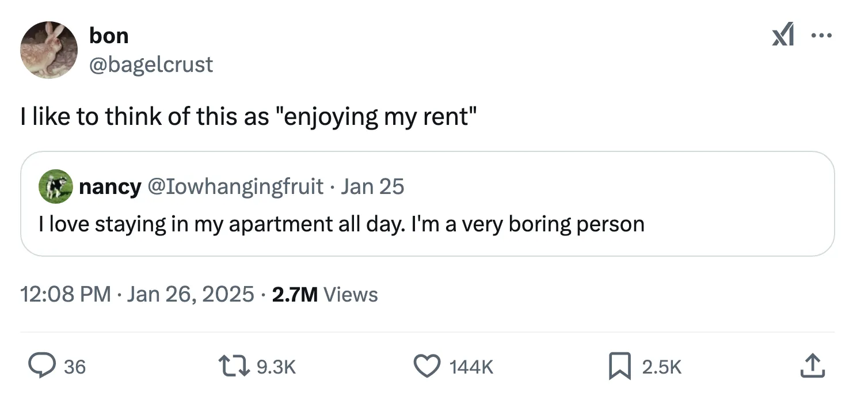The width and height of the screenshot is (853, 396).
Task: Click the reply speech bubble icon
Action: [x=42, y=366]
